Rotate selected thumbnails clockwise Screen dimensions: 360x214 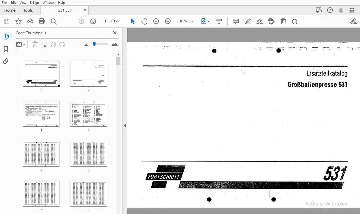(x=62, y=45)
